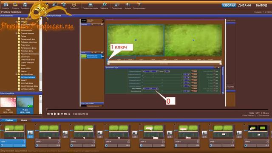Select the Фоны НЕБО folder

[25, 68]
